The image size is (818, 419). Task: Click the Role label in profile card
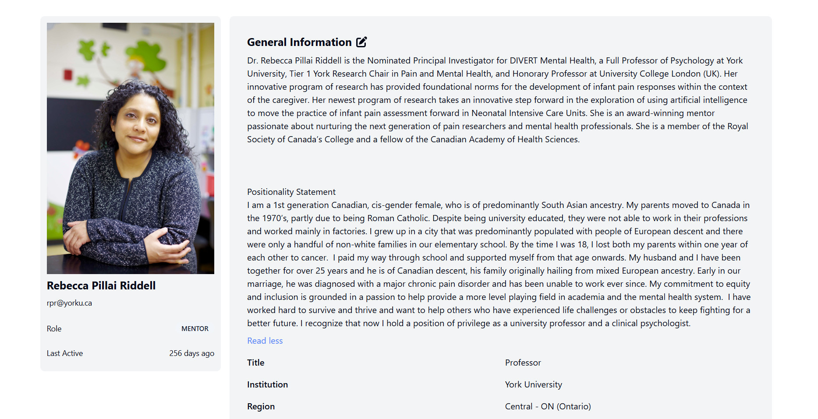point(54,329)
